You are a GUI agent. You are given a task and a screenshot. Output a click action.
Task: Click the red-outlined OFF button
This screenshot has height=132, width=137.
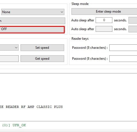(32, 30)
